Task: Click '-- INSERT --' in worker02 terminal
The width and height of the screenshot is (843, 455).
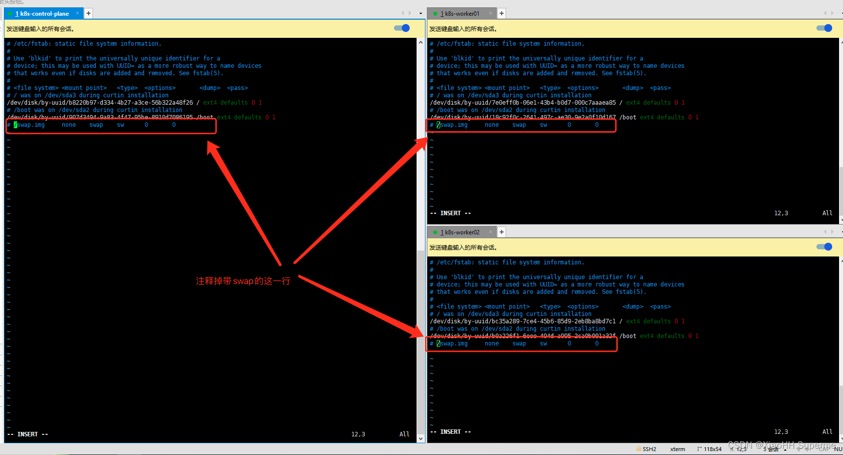Action: [x=451, y=432]
